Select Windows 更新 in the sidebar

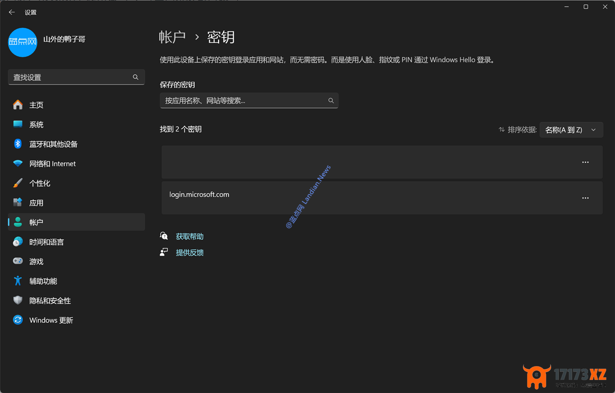[x=76, y=320]
